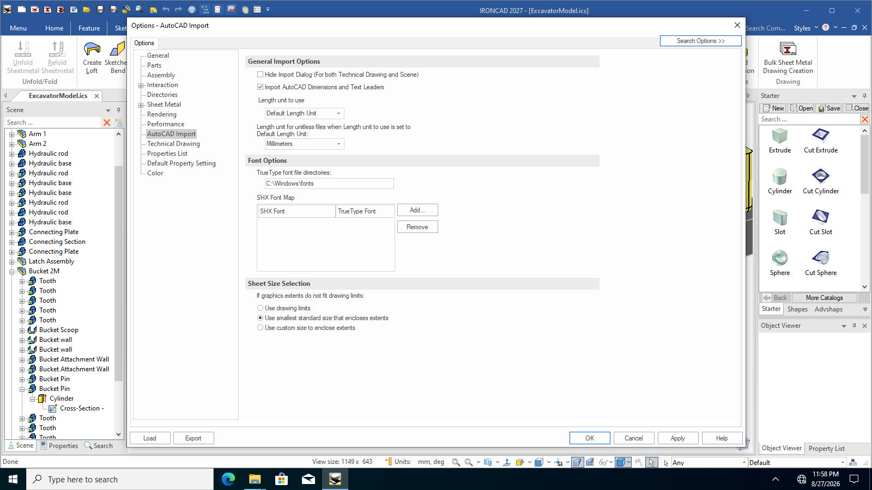
Task: Collapse the Bucket 2M assembly node
Action: pos(11,271)
